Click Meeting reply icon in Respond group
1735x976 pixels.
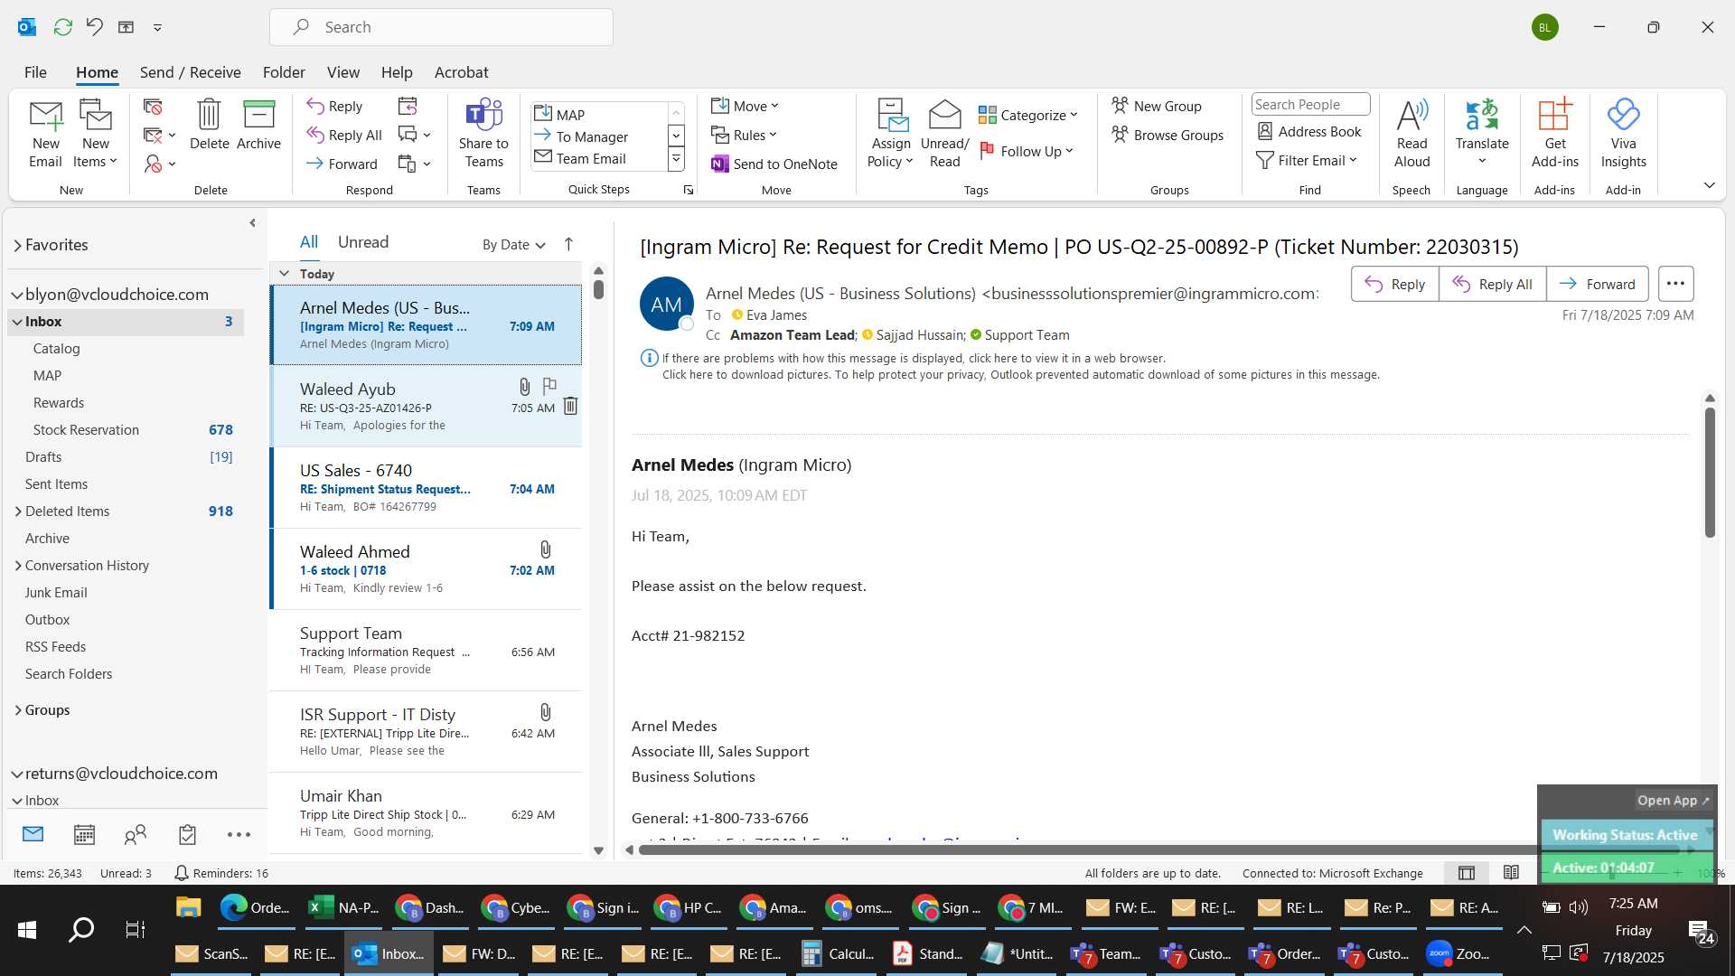[x=408, y=106]
